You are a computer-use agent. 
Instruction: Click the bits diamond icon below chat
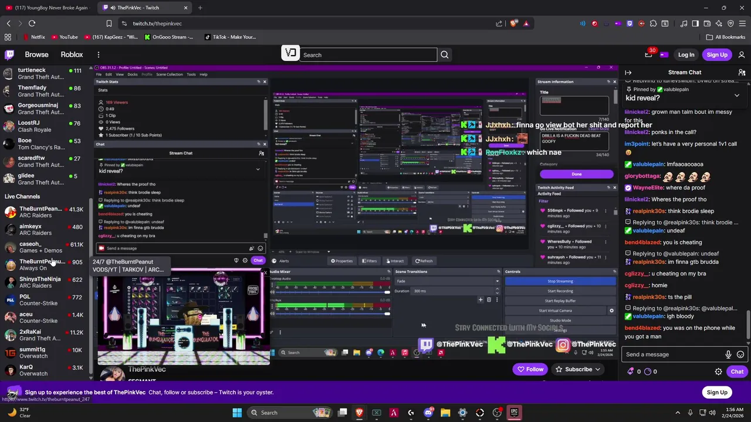pos(631,372)
